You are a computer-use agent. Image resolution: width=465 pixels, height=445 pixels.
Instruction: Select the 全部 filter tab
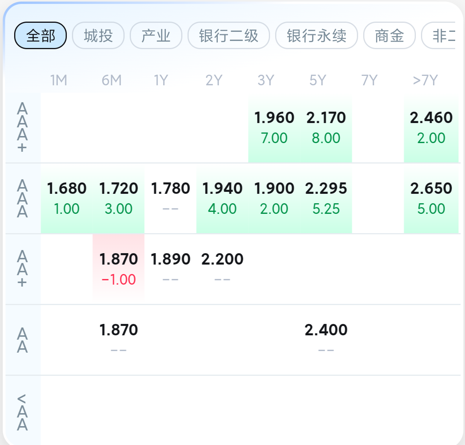[x=40, y=36]
